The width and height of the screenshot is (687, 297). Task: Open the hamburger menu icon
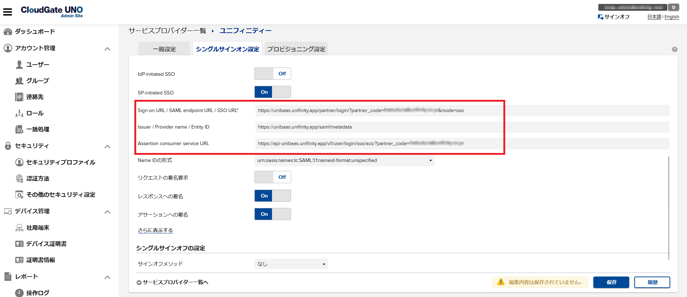8,12
